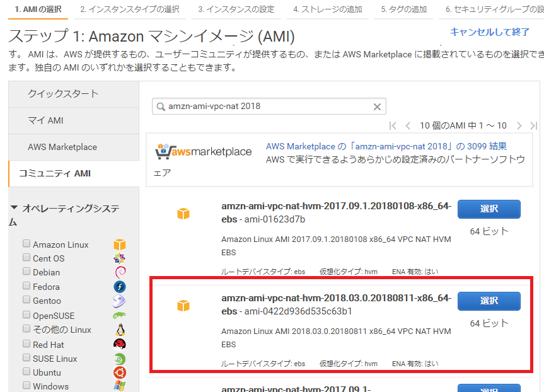The height and width of the screenshot is (392, 544).
Task: Click the SUSE Linux logo icon in filters
Action: coord(120,359)
